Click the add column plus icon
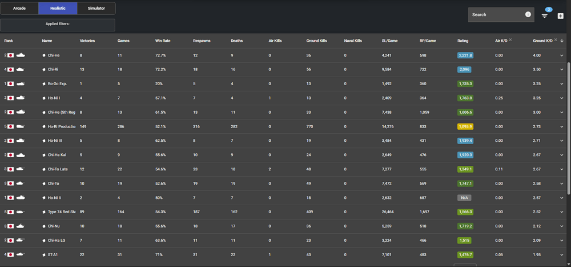 point(560,15)
